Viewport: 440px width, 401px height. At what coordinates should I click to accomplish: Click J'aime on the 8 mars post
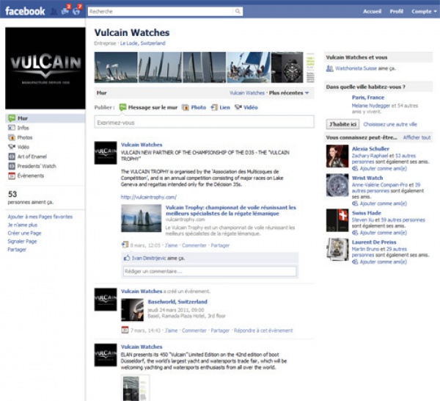[x=171, y=245]
